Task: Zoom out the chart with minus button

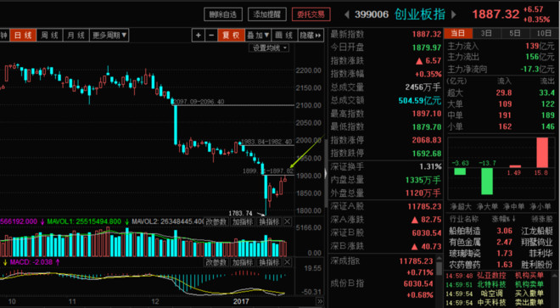Action: click(x=211, y=36)
